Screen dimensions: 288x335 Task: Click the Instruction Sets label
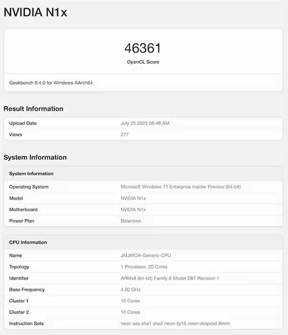[x=26, y=323]
